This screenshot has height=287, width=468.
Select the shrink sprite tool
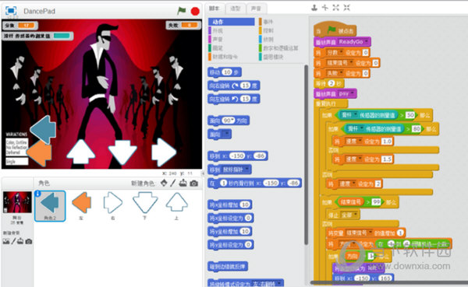[x=346, y=8]
